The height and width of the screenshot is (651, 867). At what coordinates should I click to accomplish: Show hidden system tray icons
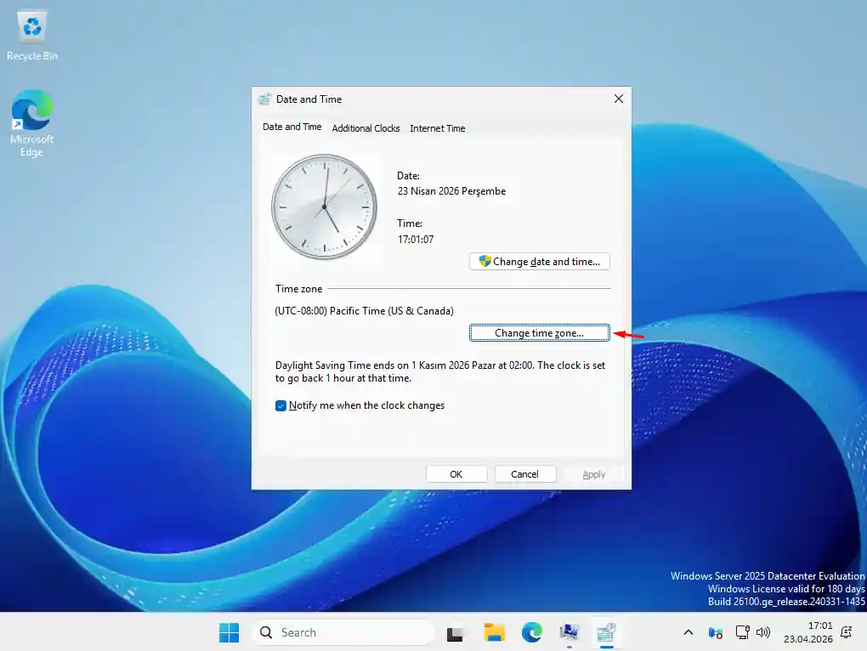(688, 632)
